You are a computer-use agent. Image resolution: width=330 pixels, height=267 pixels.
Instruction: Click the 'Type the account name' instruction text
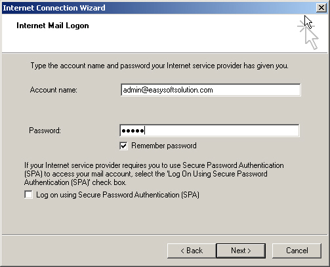[159, 66]
